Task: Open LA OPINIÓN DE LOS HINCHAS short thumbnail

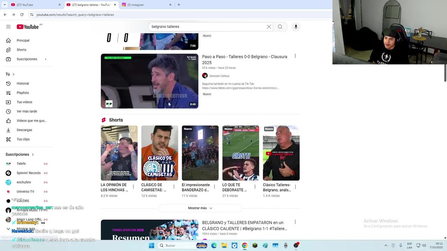Action: tap(119, 153)
